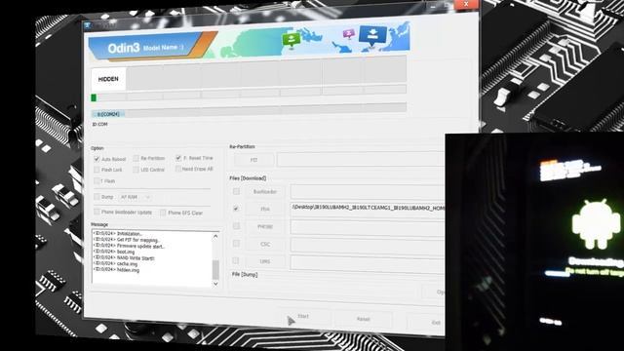Enable the Dump checkbox
This screenshot has height=351, width=624.
[x=97, y=197]
